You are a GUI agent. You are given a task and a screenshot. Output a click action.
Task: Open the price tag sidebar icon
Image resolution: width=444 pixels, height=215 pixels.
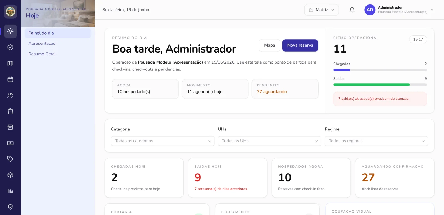pyautogui.click(x=11, y=159)
